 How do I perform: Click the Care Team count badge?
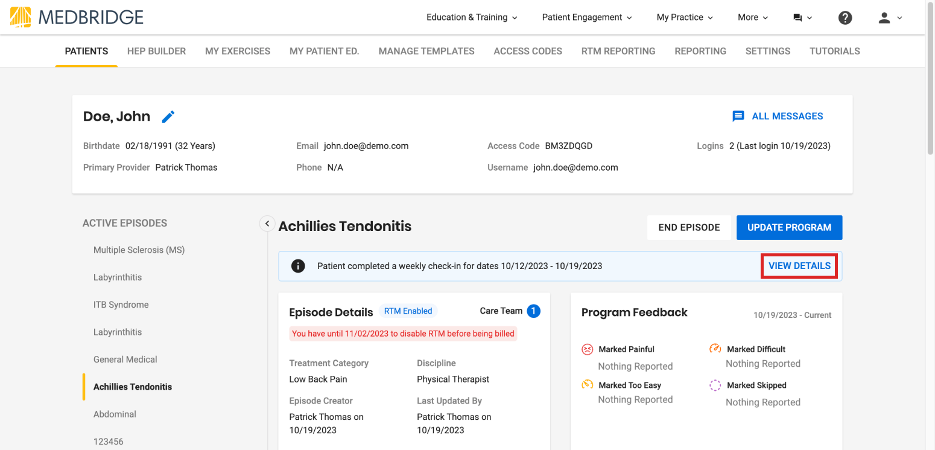[x=533, y=311]
